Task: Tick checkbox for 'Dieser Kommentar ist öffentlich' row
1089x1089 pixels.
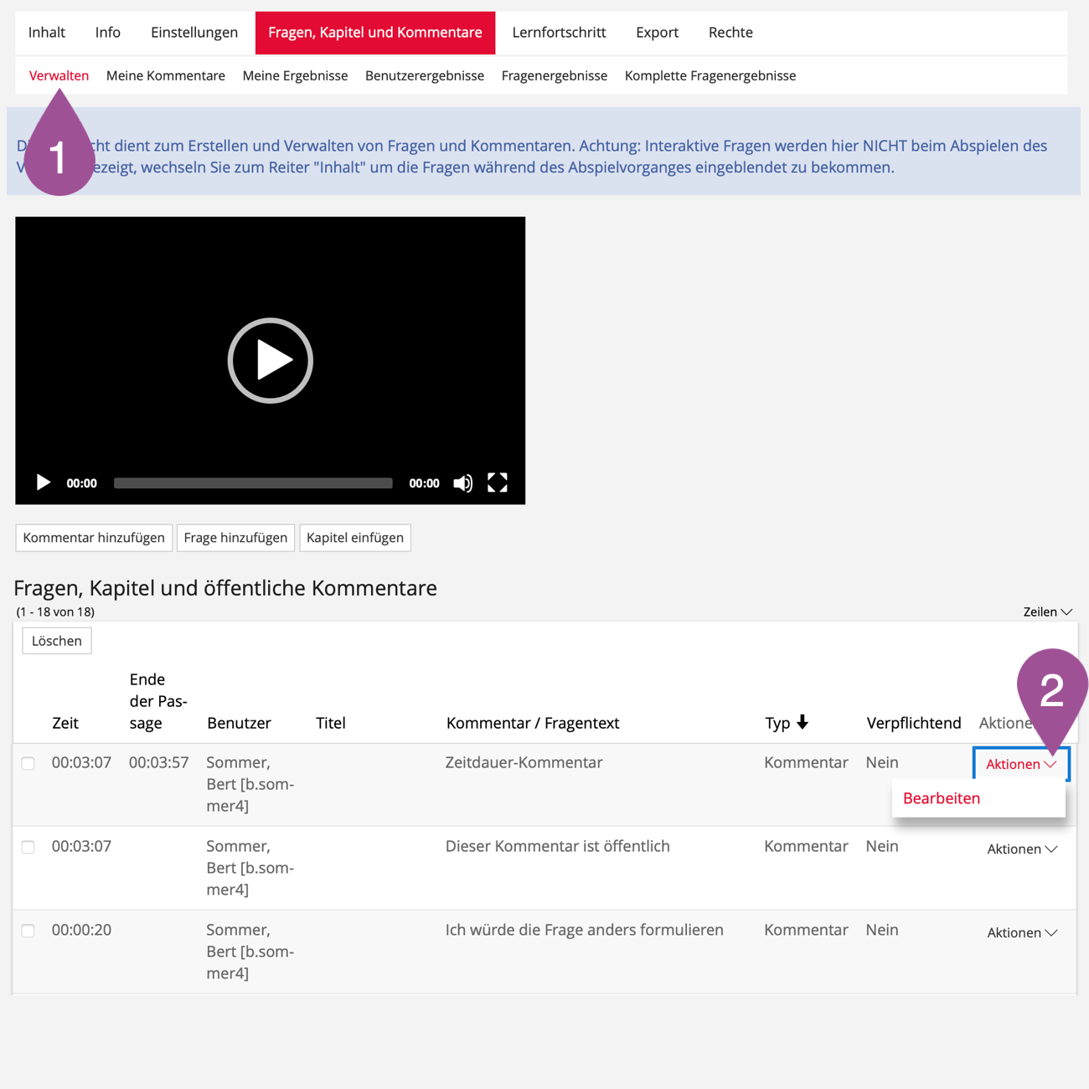Action: (28, 847)
